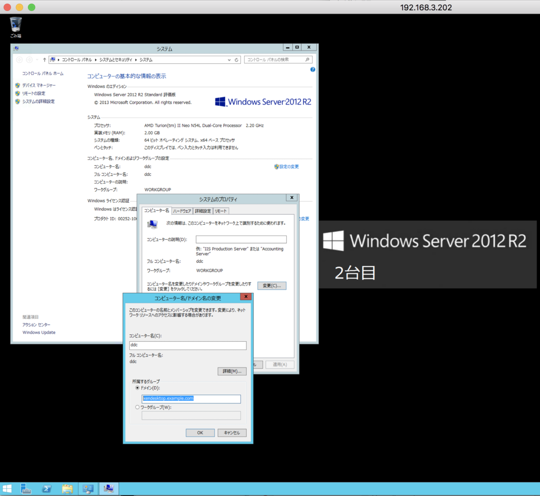Click macOS green zoom button

pos(31,7)
